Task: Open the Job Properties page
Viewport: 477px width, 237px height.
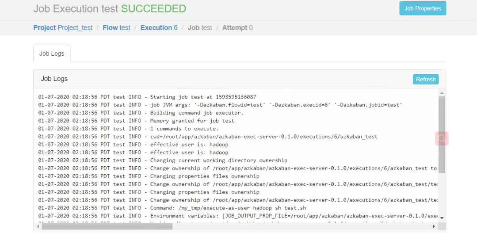Action: (423, 8)
